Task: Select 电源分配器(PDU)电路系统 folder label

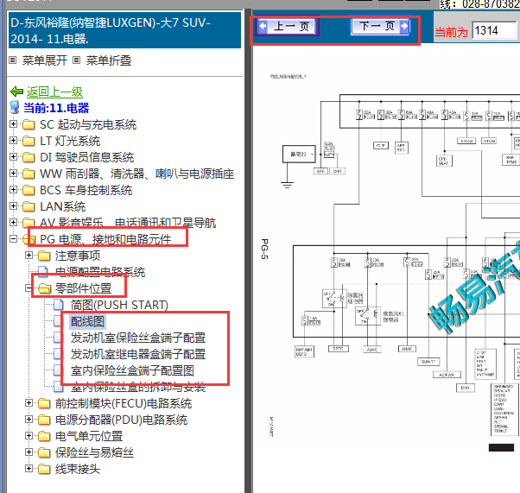Action: click(x=122, y=420)
